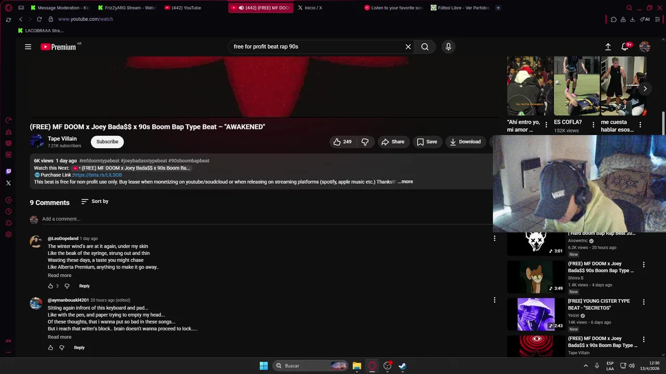Viewport: 666px width, 374px height.
Task: Switch to Fútbol Libre tab
Action: (460, 8)
